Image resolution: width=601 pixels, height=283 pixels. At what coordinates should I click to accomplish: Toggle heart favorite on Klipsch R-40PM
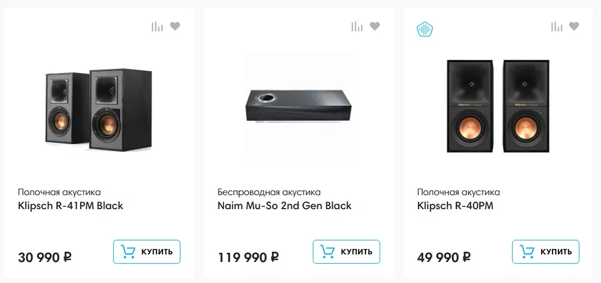point(574,26)
